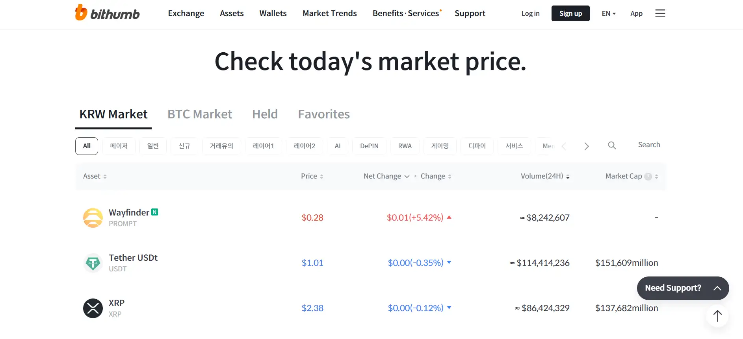Select the All category filter
This screenshot has height=339, width=743.
[x=87, y=146]
